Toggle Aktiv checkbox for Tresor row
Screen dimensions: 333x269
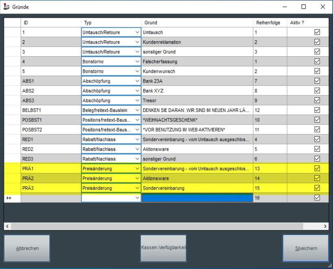tap(317, 101)
